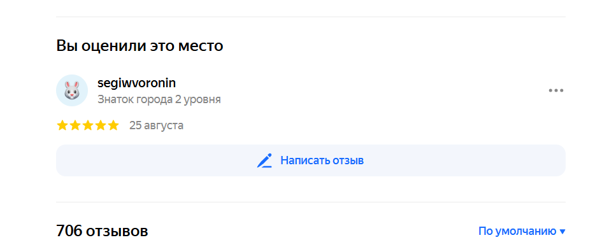Click the rabbit avatar of segiwvoronin

[x=72, y=90]
